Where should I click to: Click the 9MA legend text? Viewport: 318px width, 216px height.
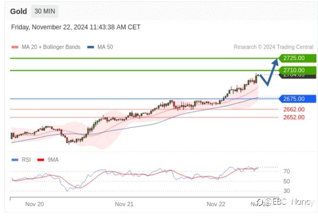tap(53, 160)
